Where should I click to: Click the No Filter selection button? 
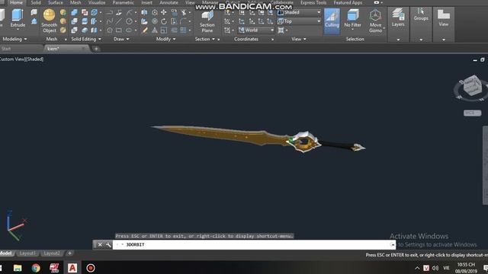click(x=352, y=18)
